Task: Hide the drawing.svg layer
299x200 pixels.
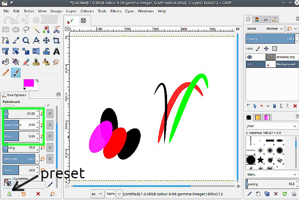Action: 250,57
